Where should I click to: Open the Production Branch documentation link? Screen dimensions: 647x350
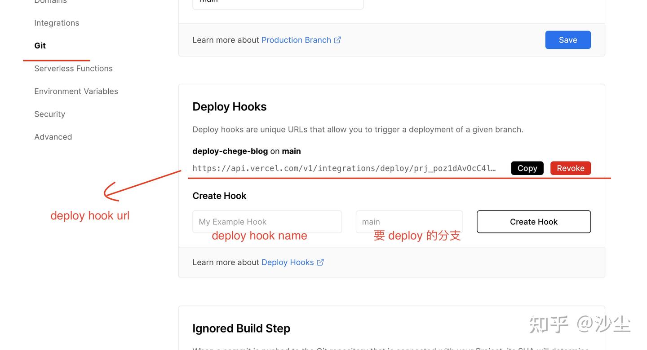(x=296, y=40)
